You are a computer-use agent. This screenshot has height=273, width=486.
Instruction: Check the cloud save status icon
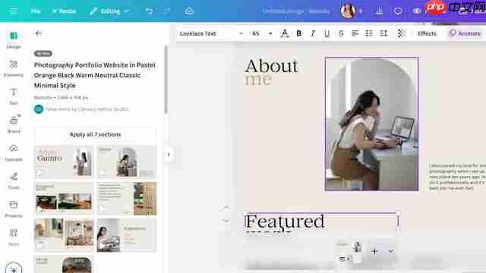189,11
